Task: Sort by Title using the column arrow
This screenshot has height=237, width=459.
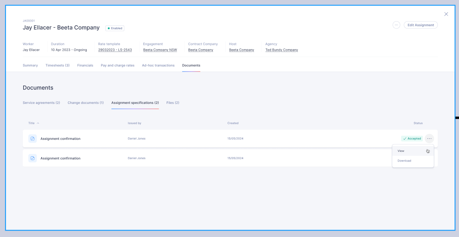Action: (x=38, y=123)
